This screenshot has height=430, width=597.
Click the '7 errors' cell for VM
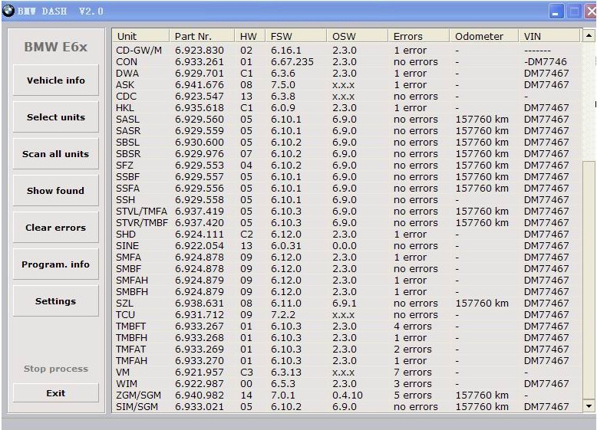[x=413, y=373]
